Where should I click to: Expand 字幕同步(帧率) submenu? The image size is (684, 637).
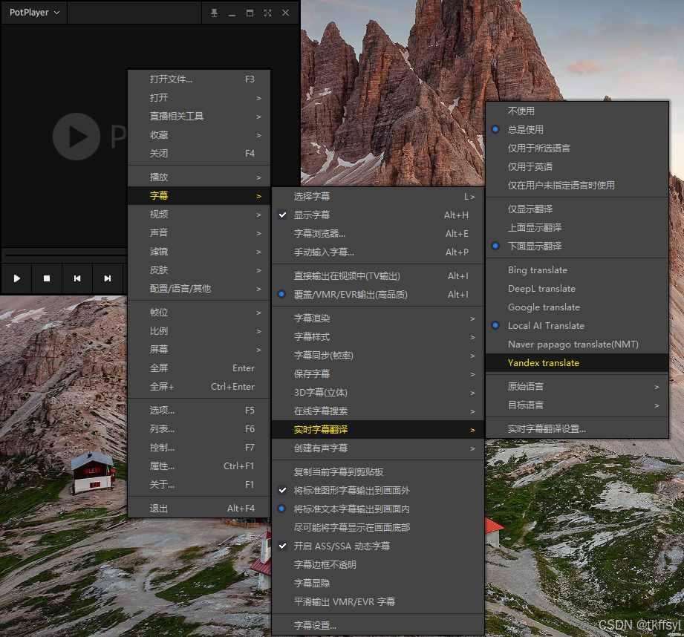click(378, 356)
